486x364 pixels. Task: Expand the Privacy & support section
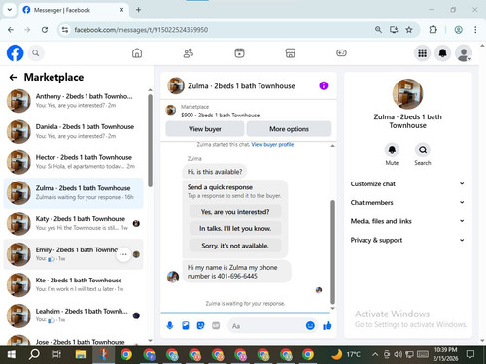click(407, 240)
